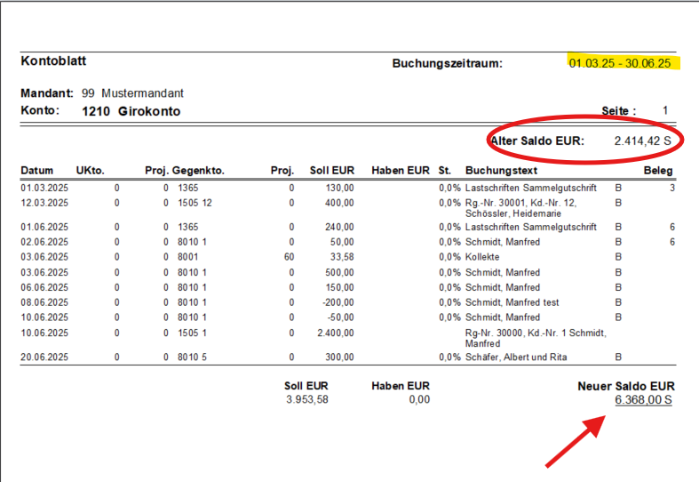Click the underlined Neuer Saldo value 6.368,00 S
This screenshot has height=482, width=699.
pyautogui.click(x=643, y=400)
